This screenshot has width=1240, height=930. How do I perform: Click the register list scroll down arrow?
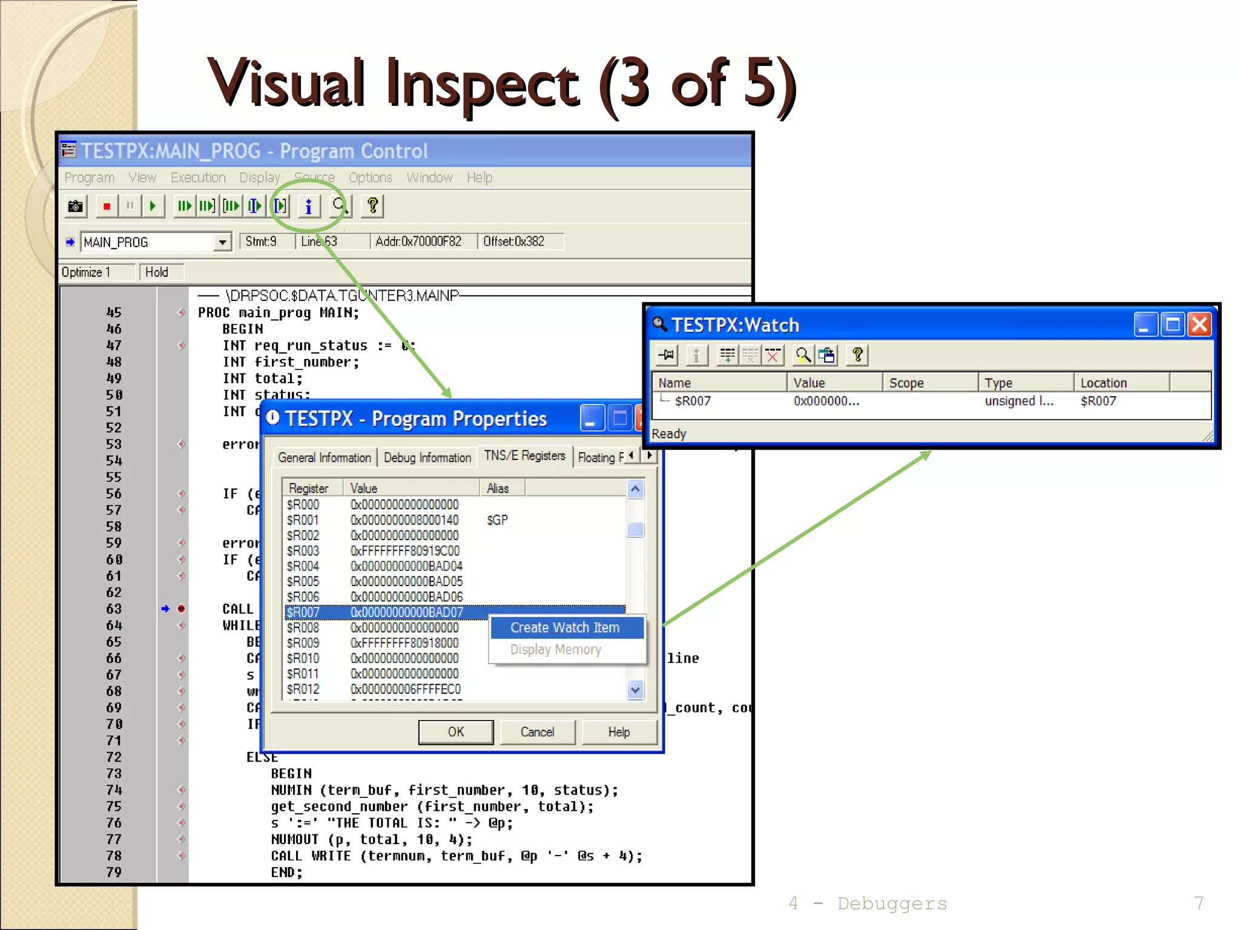[635, 690]
